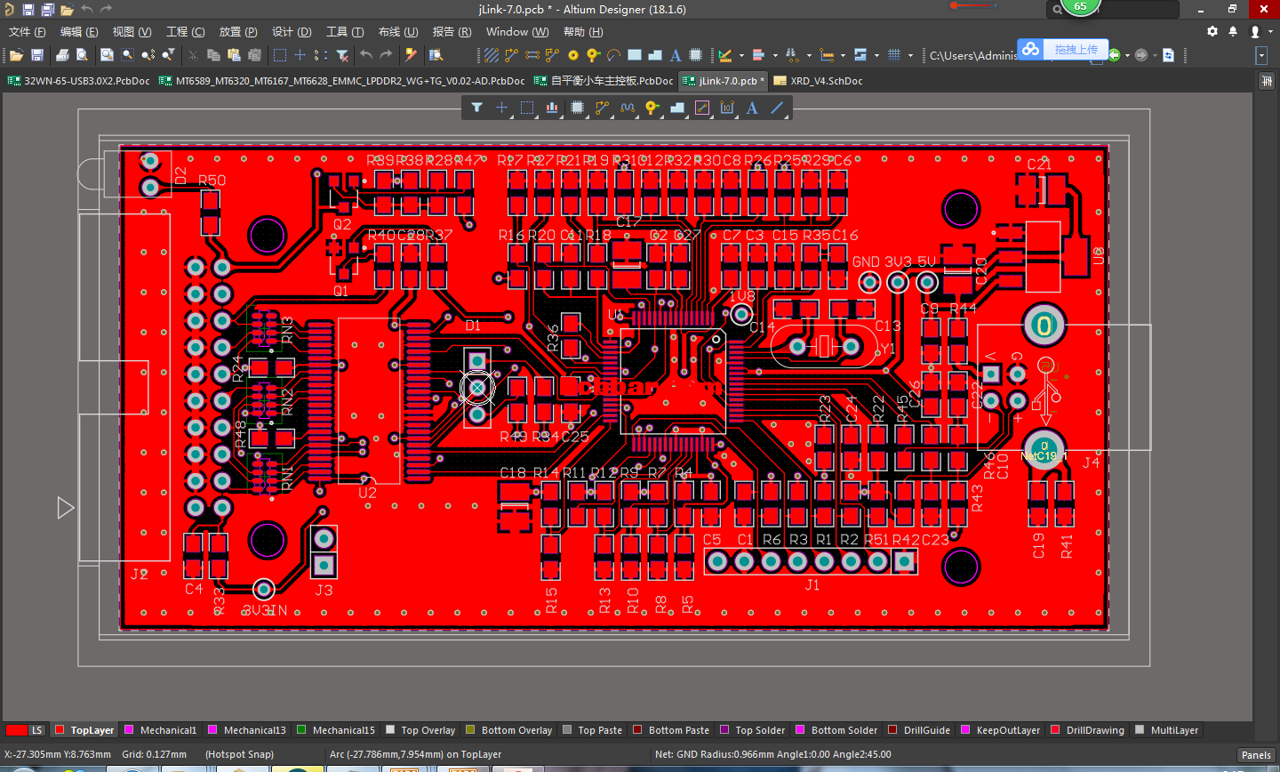Open the 设计 (D) menu
The width and height of the screenshot is (1280, 772).
(x=292, y=32)
